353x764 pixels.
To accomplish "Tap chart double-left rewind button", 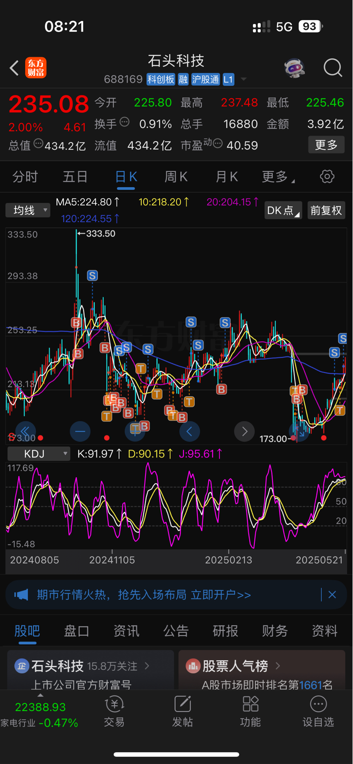I will click(25, 431).
